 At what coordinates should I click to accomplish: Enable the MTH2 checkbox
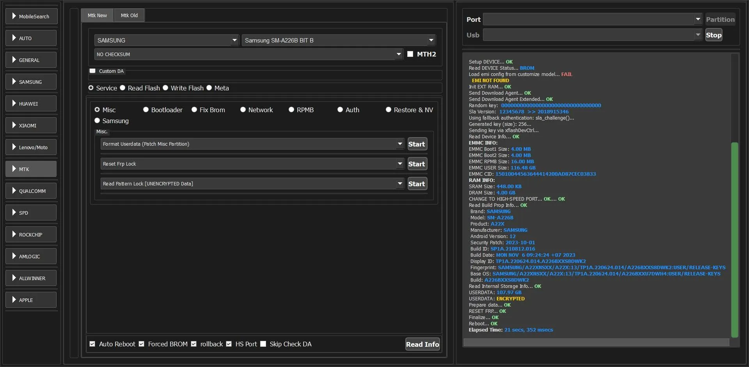click(410, 54)
